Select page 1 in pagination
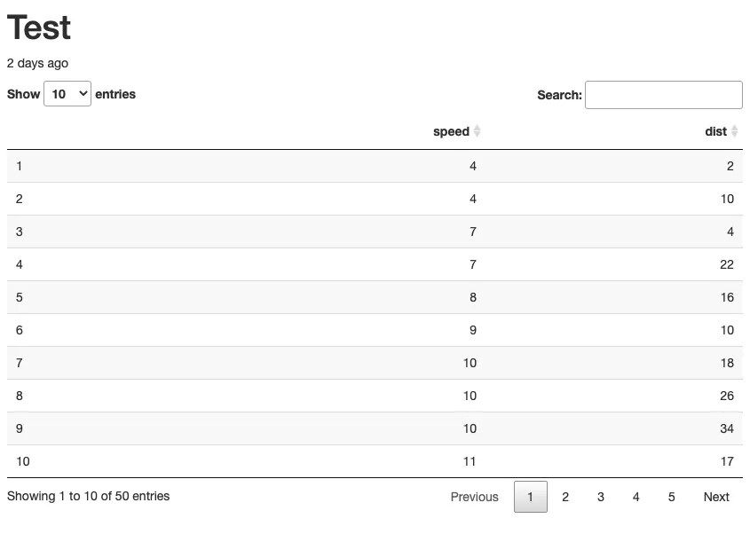This screenshot has width=750, height=534. point(530,497)
